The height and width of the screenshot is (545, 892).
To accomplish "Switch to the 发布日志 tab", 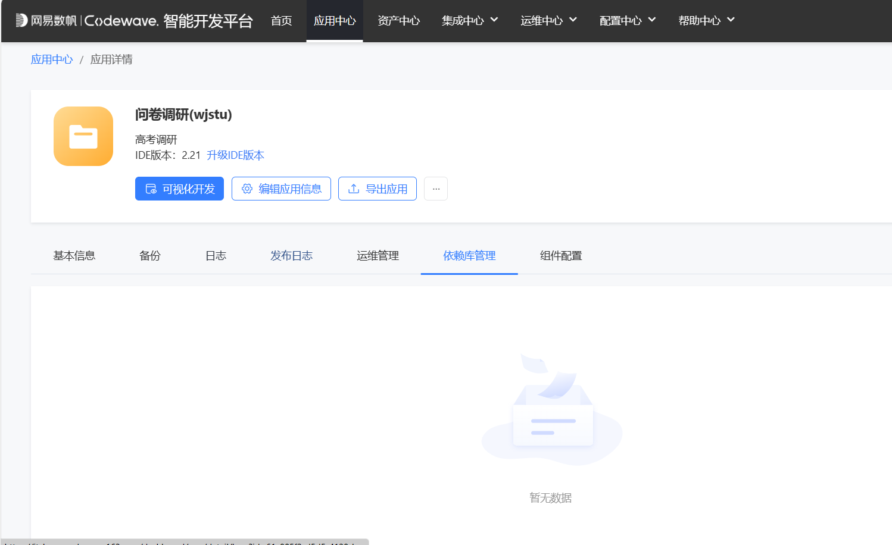I will 291,256.
